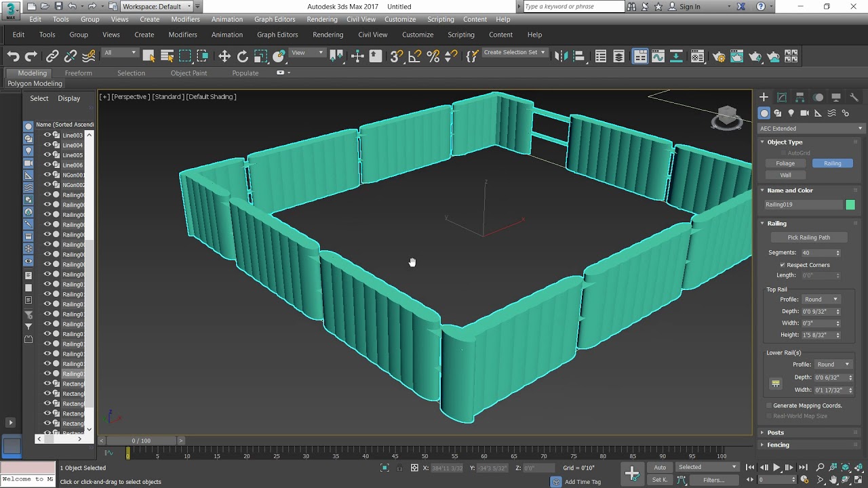This screenshot has width=868, height=488.
Task: Toggle Set K. keyframe mode button
Action: pos(660,480)
